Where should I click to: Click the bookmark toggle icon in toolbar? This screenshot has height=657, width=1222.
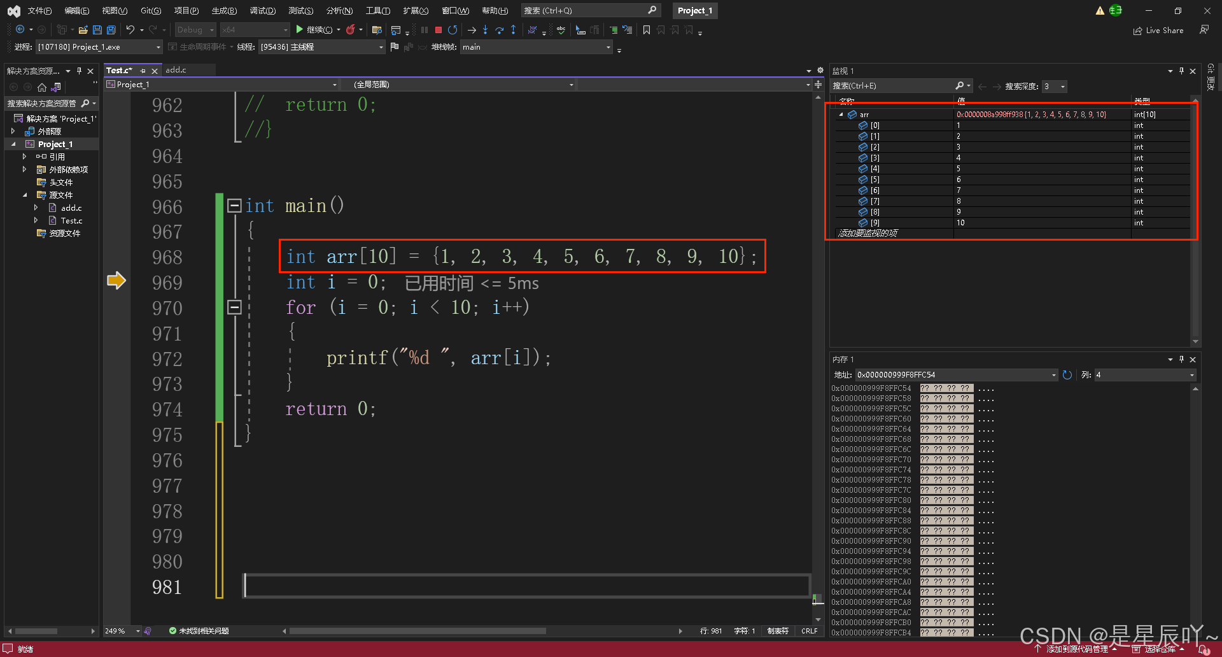[647, 30]
